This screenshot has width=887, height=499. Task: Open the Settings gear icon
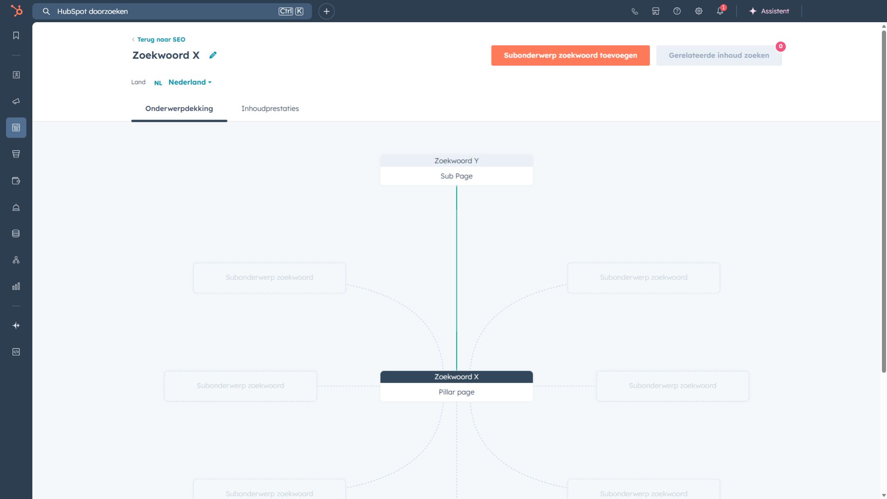pyautogui.click(x=699, y=11)
